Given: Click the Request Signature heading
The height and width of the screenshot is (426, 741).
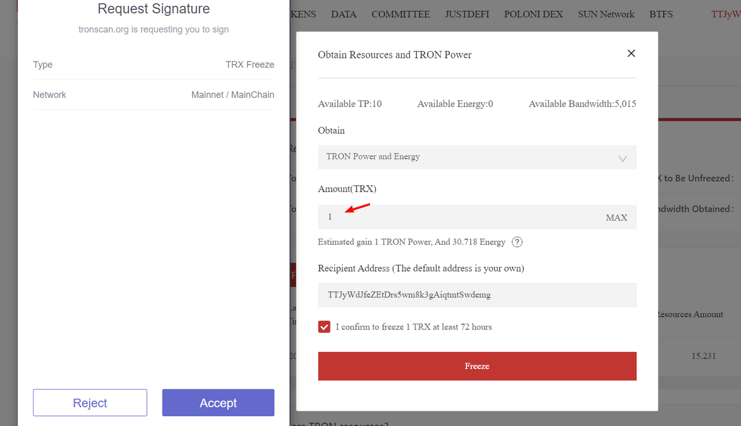Looking at the screenshot, I should (153, 9).
